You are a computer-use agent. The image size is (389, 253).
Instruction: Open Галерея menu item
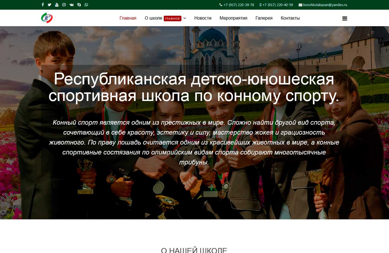tap(264, 18)
